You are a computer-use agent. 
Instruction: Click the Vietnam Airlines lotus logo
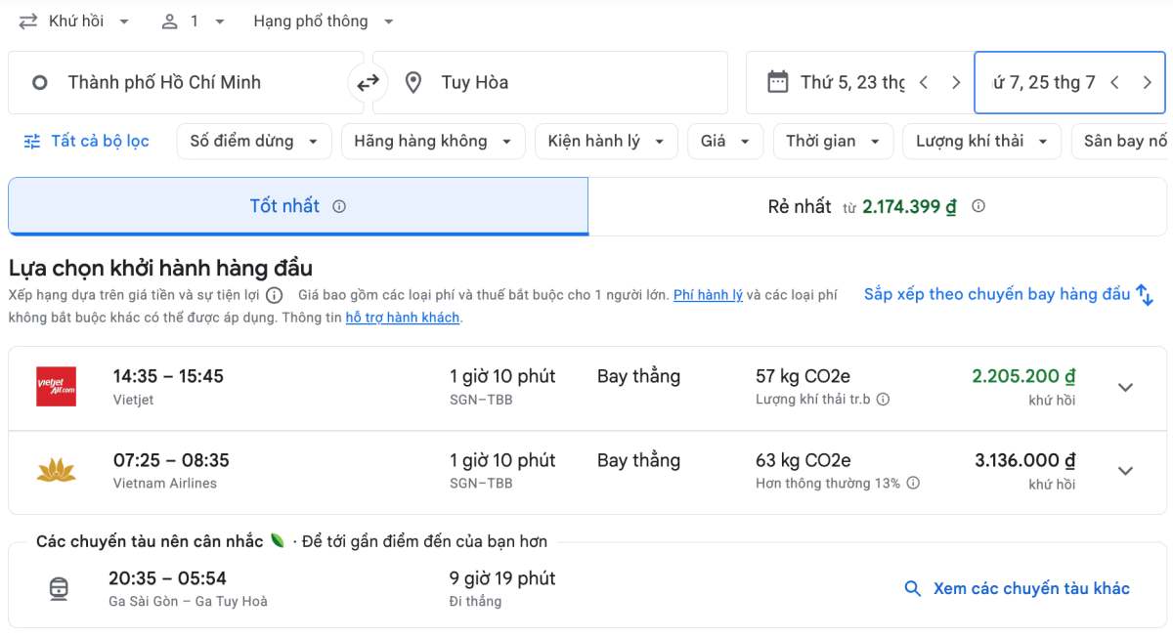point(57,471)
